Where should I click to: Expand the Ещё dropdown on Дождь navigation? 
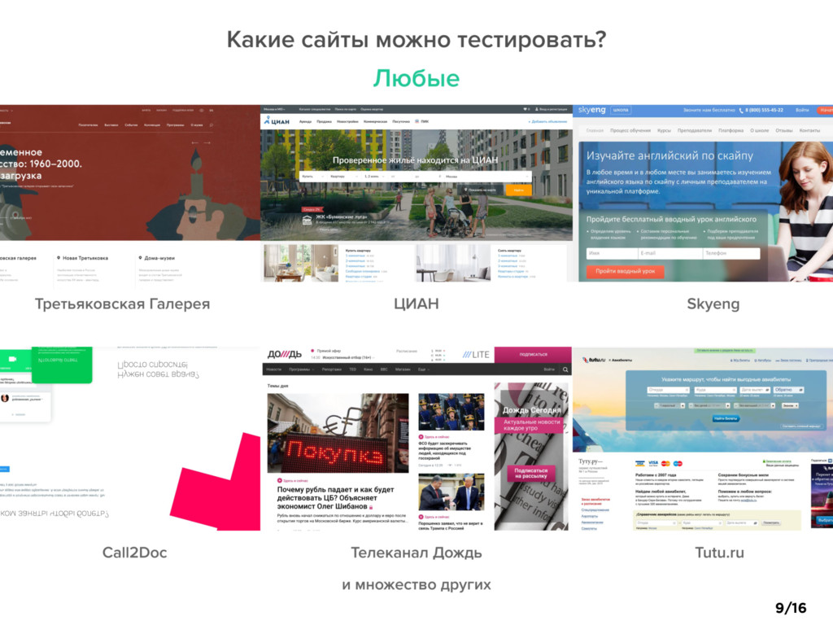tap(423, 369)
